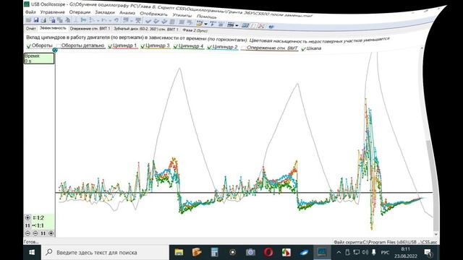The image size is (463, 260).
Task: Switch to the Фаза 2 (Sync) tab
Action: coord(195,30)
